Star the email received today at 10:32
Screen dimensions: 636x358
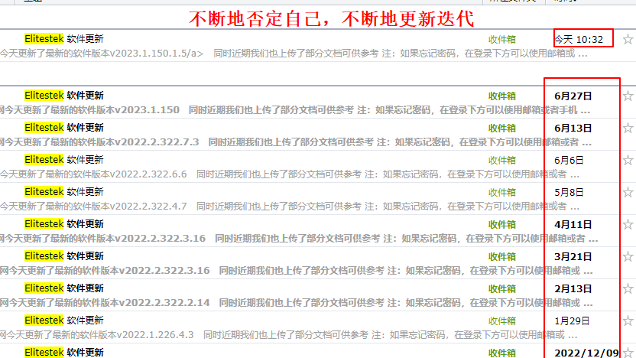pyautogui.click(x=628, y=39)
